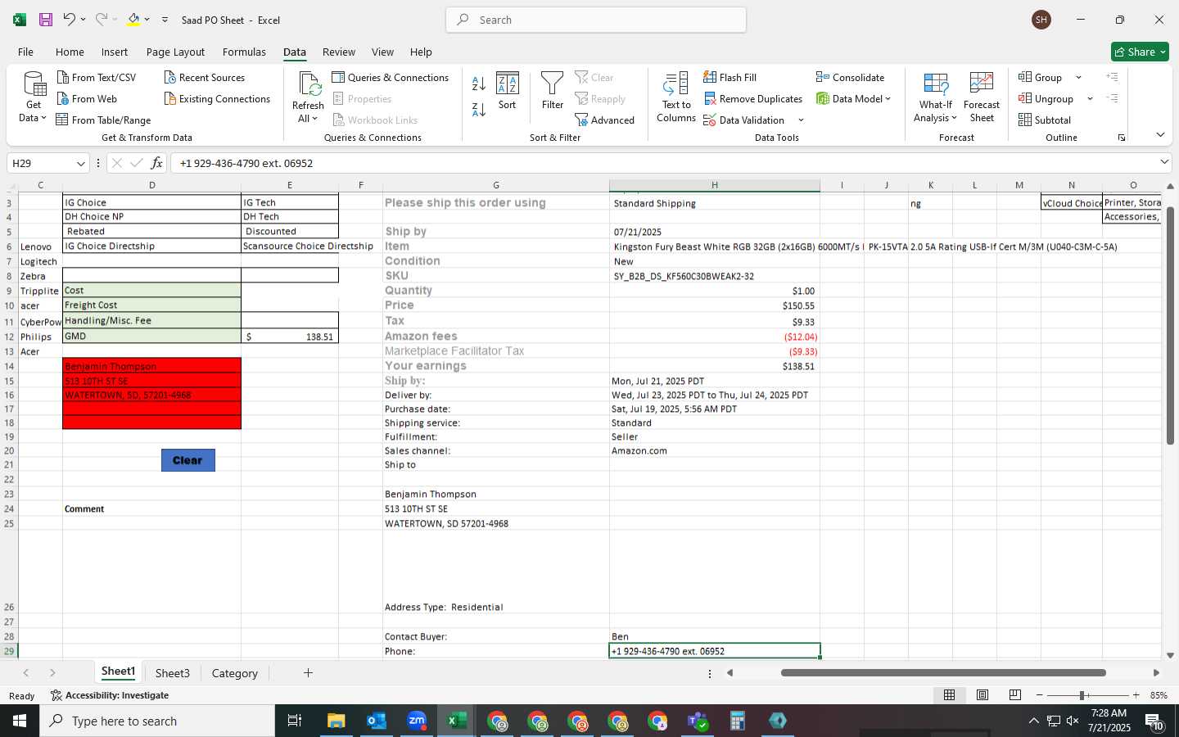Click the Get Data icon

(34, 97)
